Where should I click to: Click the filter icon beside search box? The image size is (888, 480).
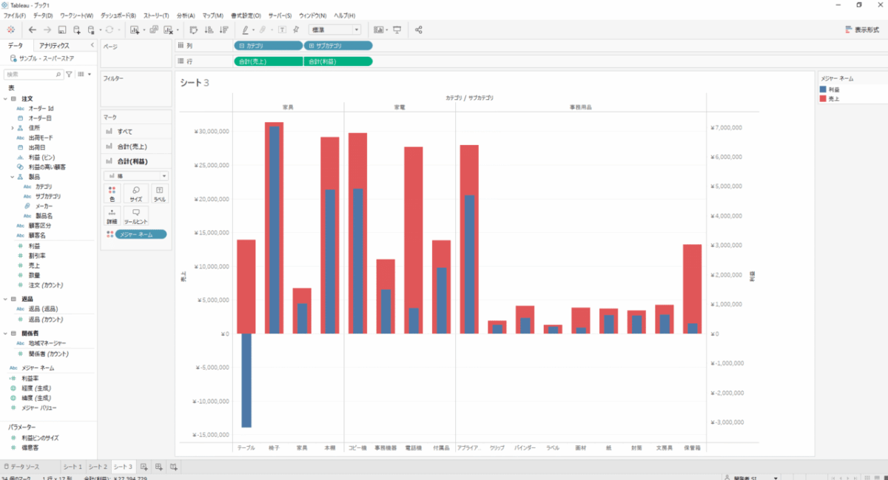pyautogui.click(x=70, y=75)
